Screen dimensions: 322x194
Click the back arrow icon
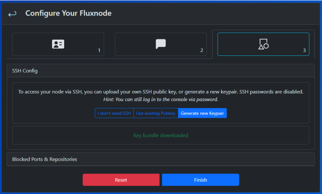tap(12, 14)
